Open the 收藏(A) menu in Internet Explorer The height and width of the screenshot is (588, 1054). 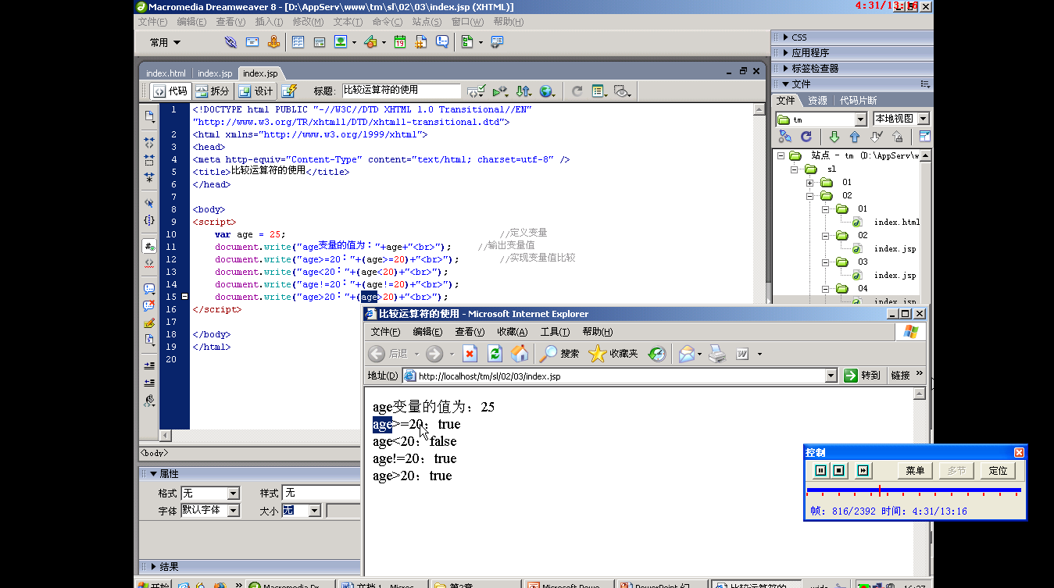tap(513, 332)
